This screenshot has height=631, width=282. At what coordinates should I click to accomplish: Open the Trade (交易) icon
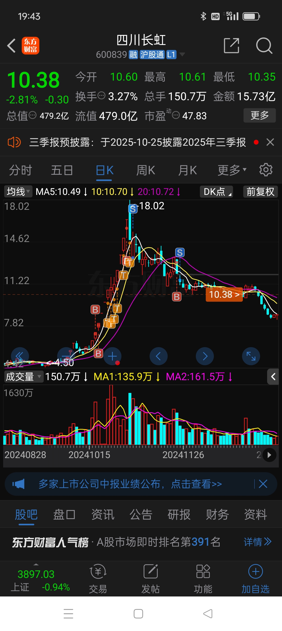click(98, 579)
